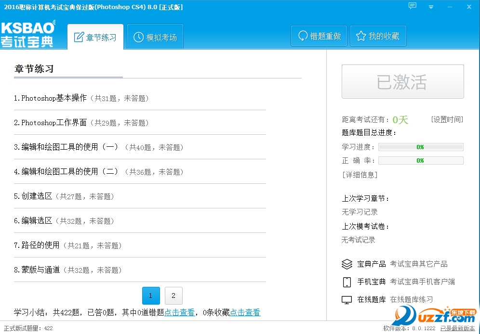Click the 无学习记录 text
This screenshot has height=334, width=480.
tap(360, 212)
